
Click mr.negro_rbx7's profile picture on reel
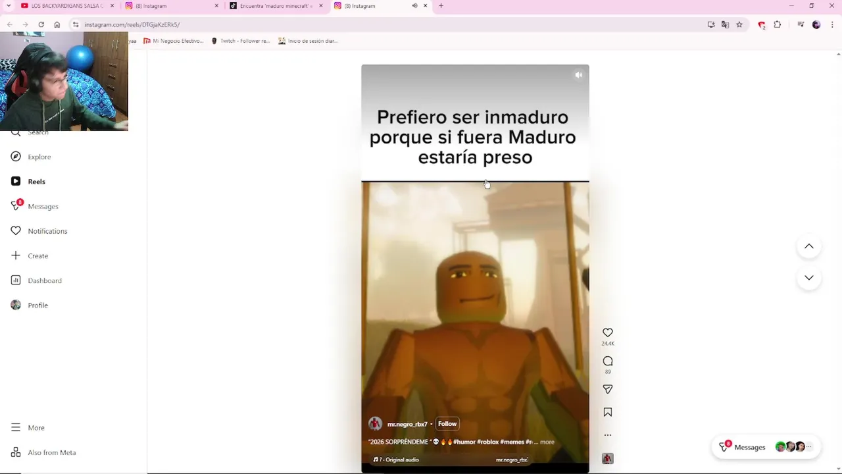point(375,424)
